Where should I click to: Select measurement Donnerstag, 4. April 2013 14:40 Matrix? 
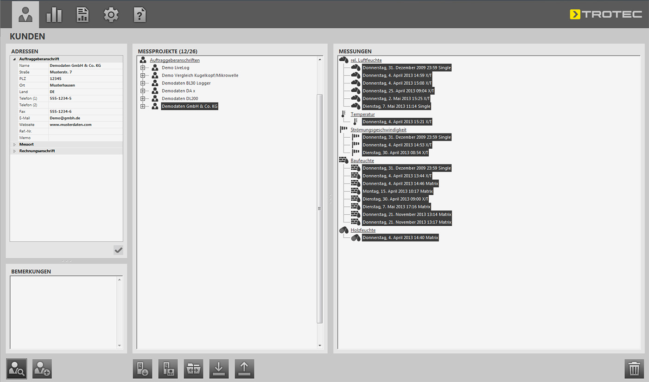point(400,237)
